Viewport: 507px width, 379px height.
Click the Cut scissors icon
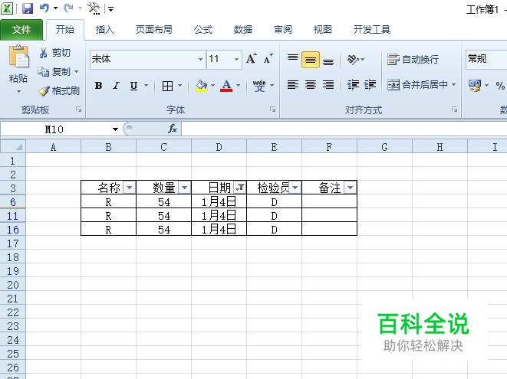pyautogui.click(x=43, y=53)
